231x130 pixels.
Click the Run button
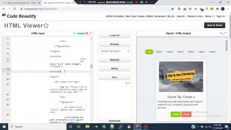coord(114,77)
